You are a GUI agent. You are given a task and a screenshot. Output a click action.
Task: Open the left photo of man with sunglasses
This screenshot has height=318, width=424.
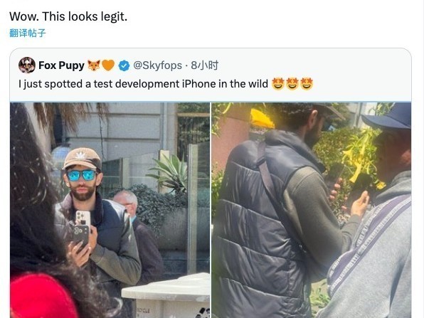click(110, 210)
